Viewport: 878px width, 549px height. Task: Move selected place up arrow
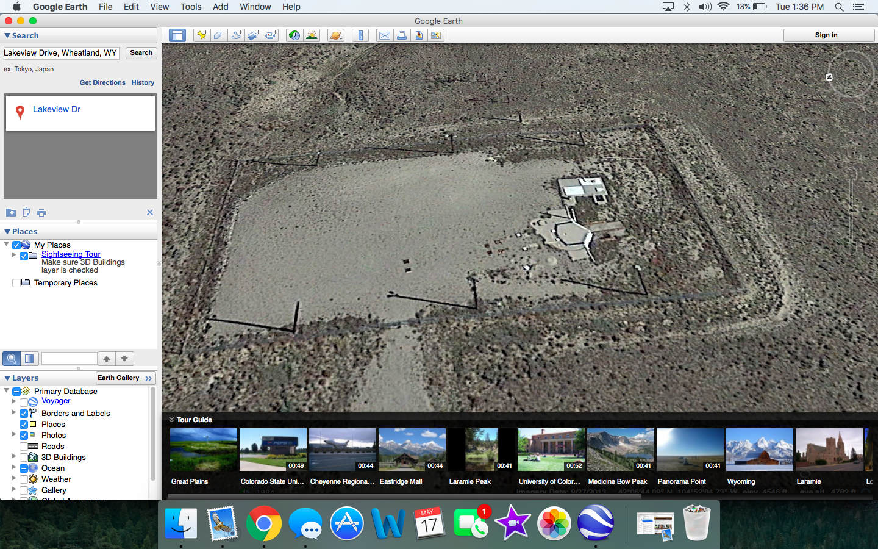(x=107, y=359)
